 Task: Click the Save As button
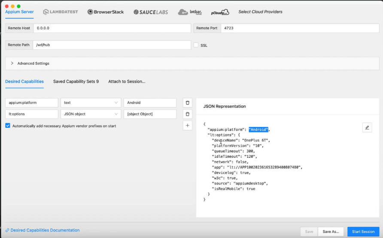(x=331, y=232)
